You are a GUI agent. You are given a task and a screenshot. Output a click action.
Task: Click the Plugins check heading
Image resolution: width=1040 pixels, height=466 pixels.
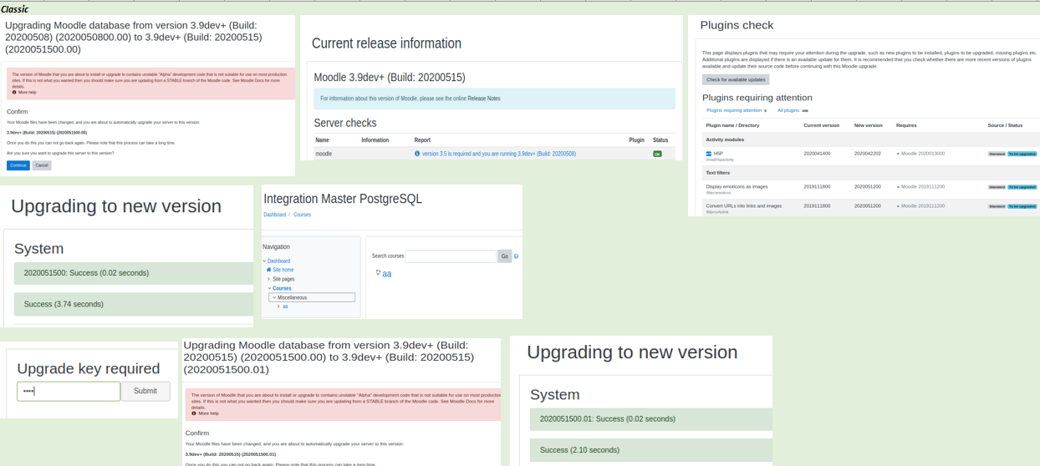pos(737,25)
